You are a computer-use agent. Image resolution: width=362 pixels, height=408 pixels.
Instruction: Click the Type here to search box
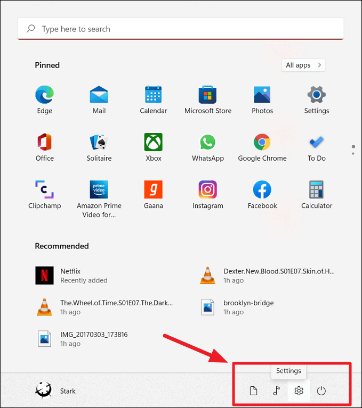[x=181, y=29]
